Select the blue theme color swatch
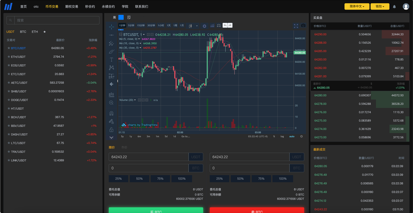413x213 pixels. tap(121, 17)
